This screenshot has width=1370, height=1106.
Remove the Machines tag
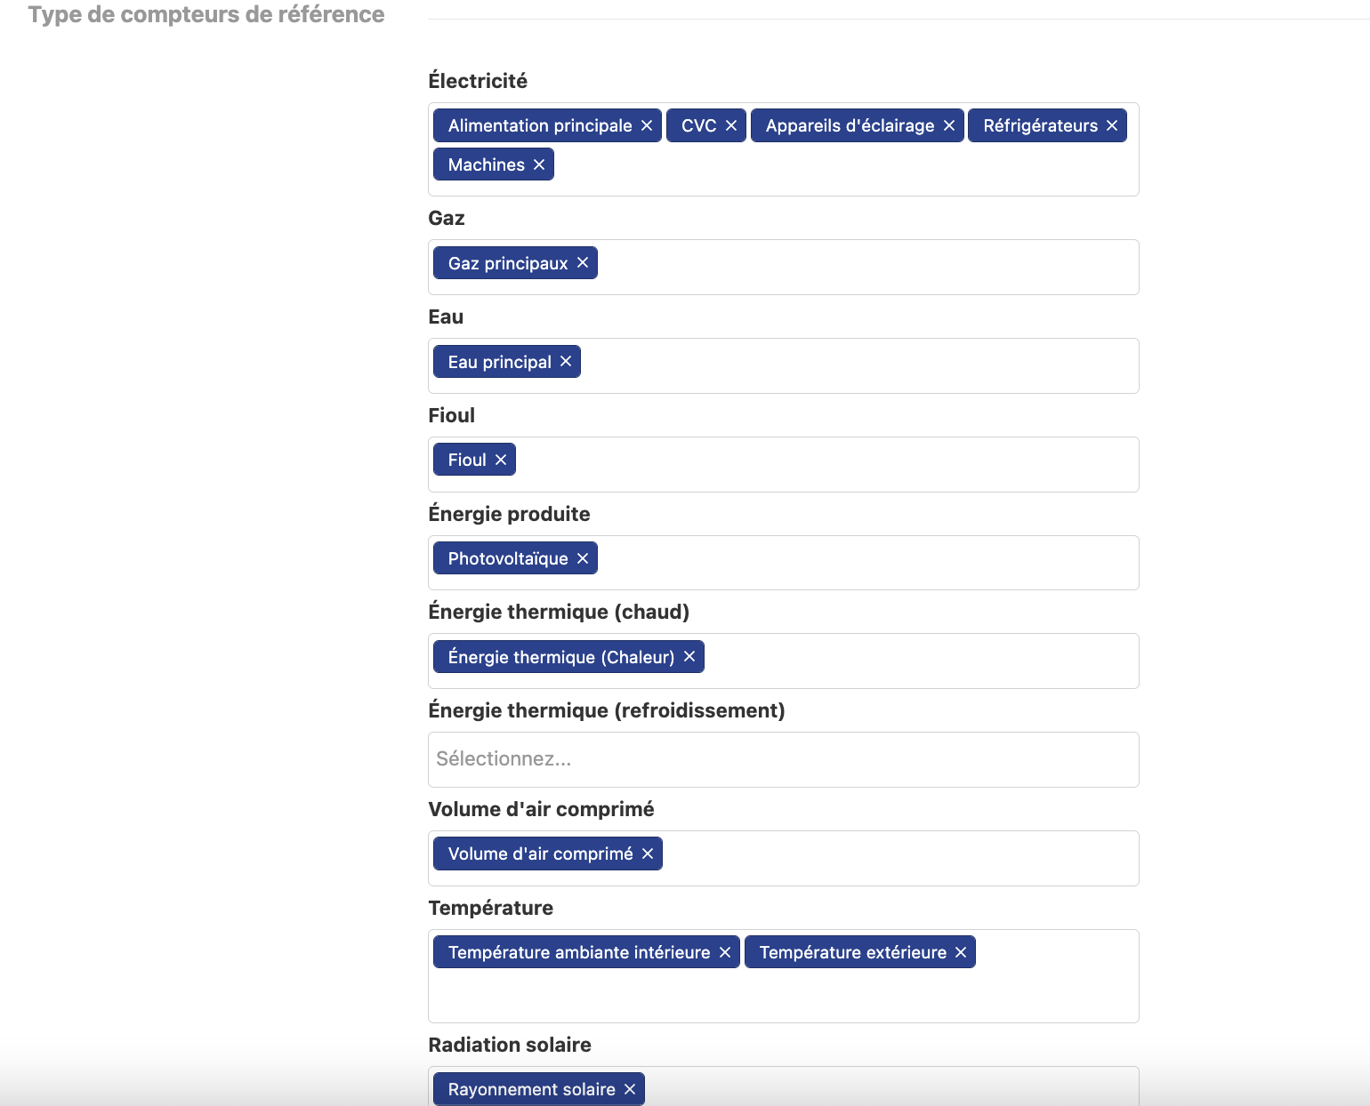pos(539,164)
